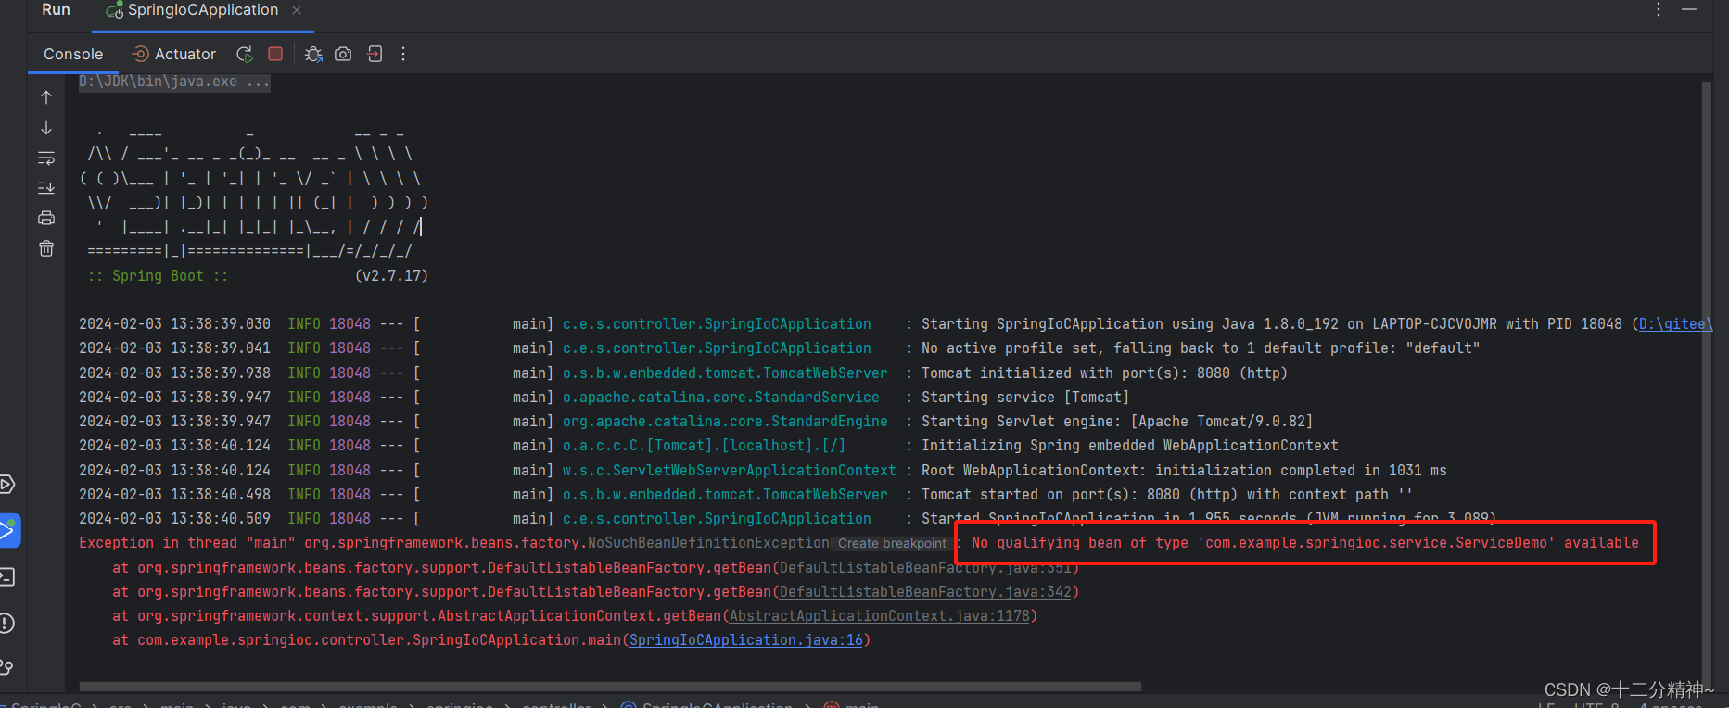This screenshot has height=708, width=1729.
Task: Open DefaultListableBeanFactory.java:351 link
Action: 924,567
